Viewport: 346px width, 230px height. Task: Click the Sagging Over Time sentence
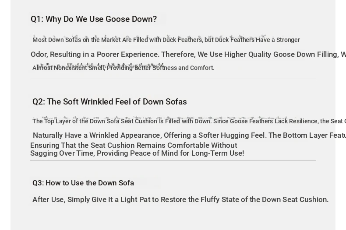(x=137, y=153)
